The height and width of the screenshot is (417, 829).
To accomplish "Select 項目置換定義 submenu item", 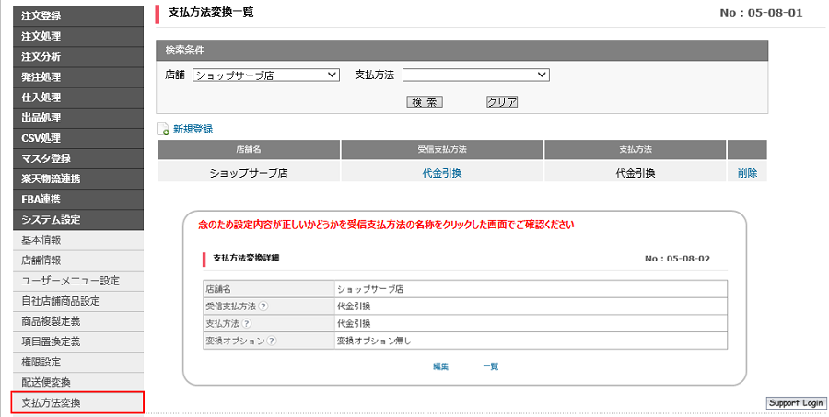I will coord(78,342).
